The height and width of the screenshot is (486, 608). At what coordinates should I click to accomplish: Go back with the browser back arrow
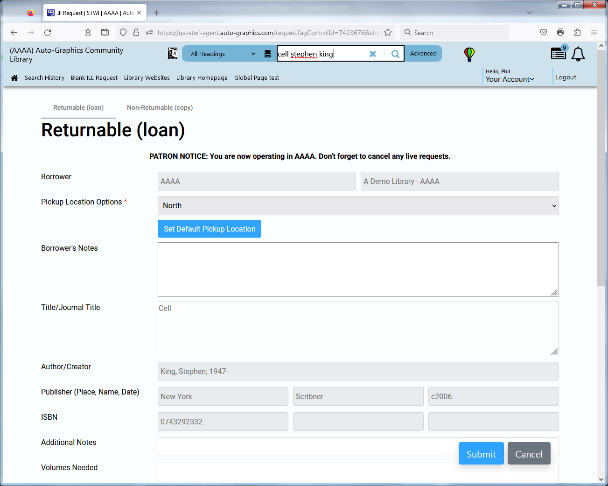tap(14, 33)
